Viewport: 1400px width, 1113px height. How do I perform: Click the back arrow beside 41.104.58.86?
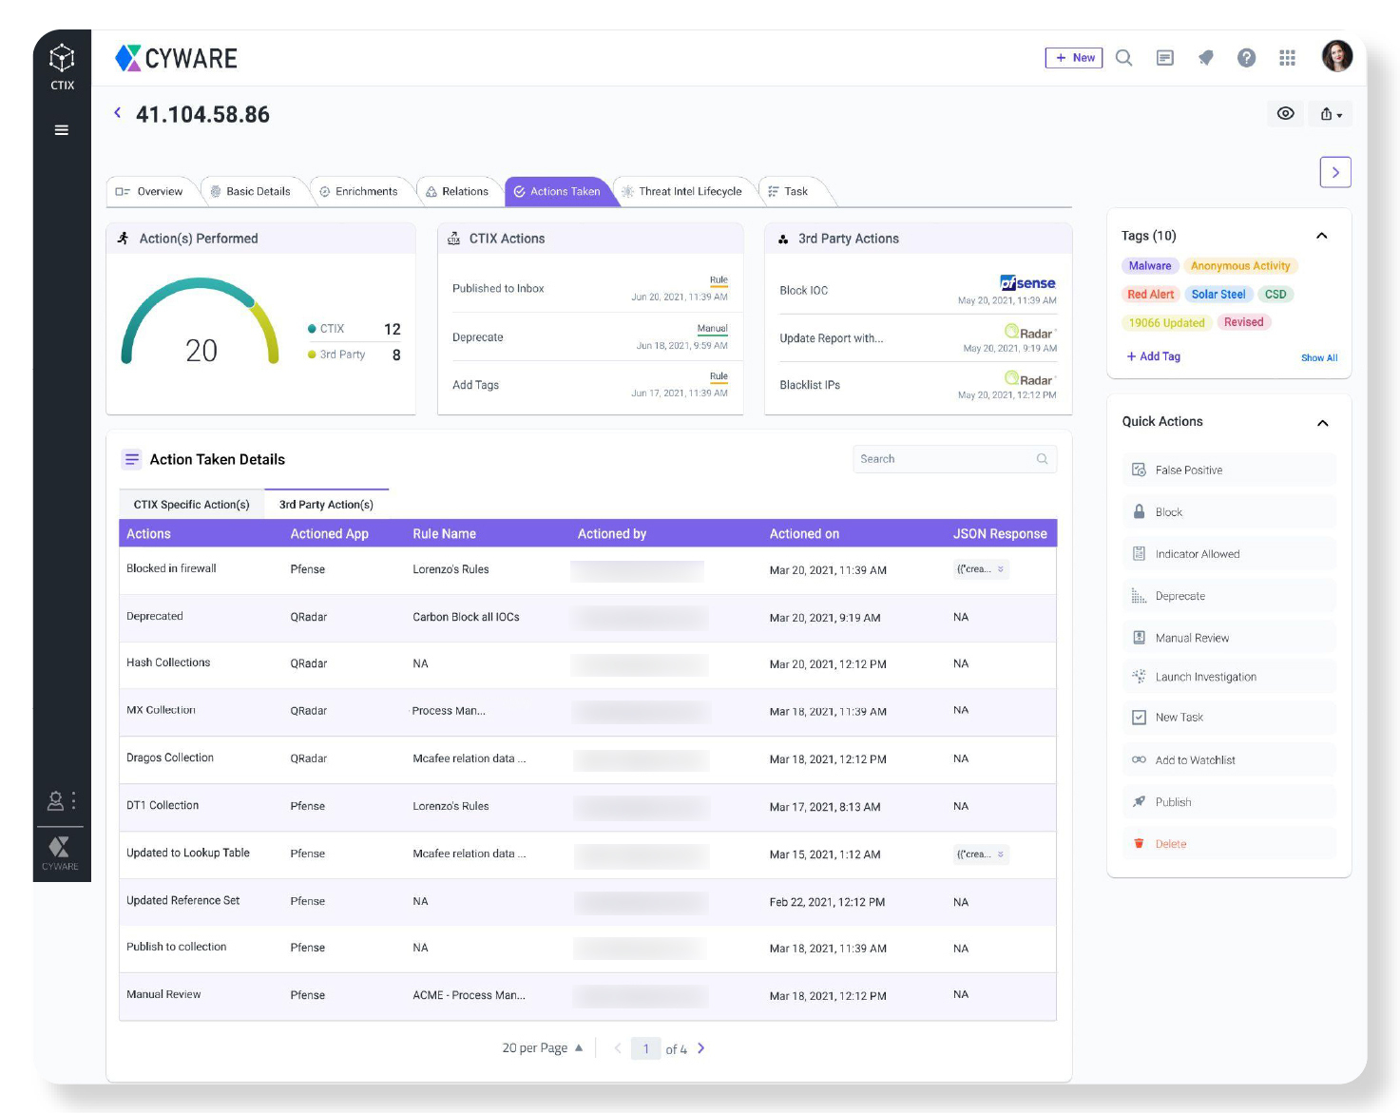click(x=118, y=113)
